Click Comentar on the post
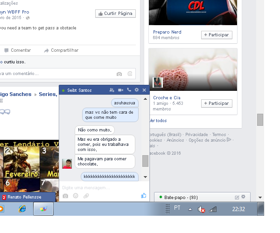 coord(18,50)
